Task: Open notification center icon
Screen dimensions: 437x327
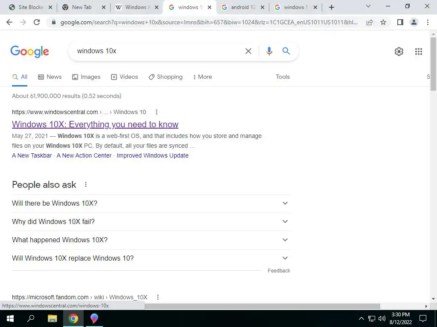Action: pos(423,318)
